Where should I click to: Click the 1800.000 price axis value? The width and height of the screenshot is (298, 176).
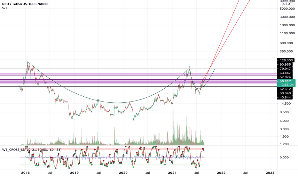[287, 25]
